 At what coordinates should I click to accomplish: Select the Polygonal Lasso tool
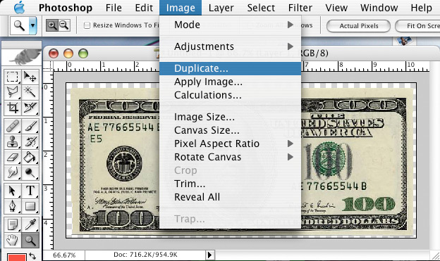click(12, 92)
